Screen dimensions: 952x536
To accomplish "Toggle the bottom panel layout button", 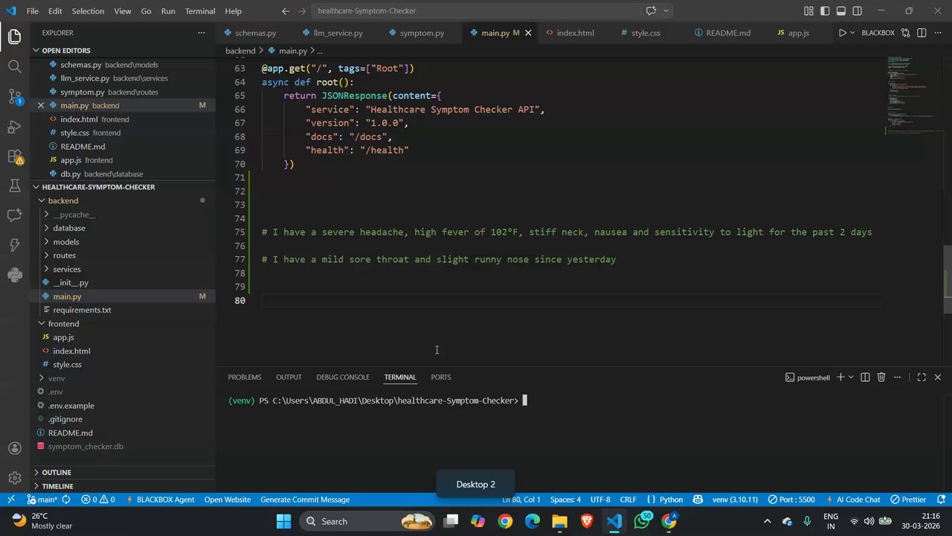I will [x=841, y=11].
